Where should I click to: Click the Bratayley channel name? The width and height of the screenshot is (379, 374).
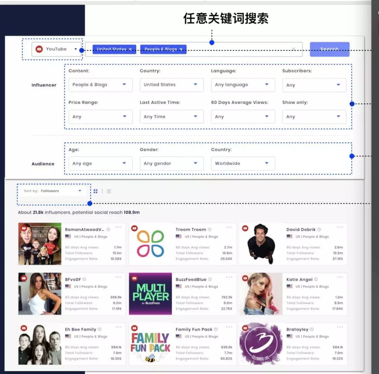tap(297, 329)
